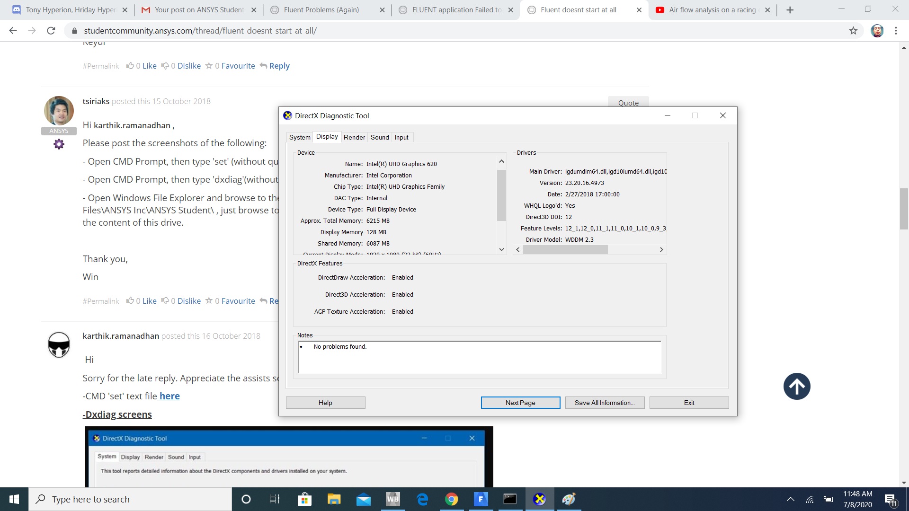Click the Chrome profile avatar icon

click(877, 31)
